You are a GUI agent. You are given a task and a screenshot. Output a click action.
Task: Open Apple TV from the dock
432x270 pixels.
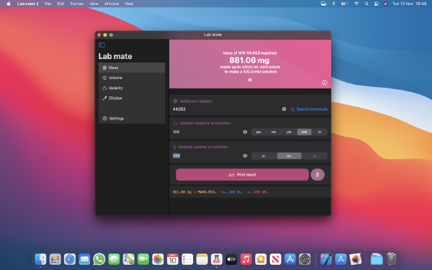click(x=231, y=259)
